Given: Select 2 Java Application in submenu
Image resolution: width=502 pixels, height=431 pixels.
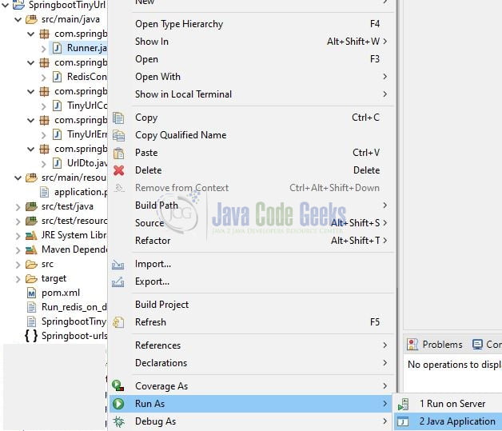Looking at the screenshot, I should click(x=448, y=421).
